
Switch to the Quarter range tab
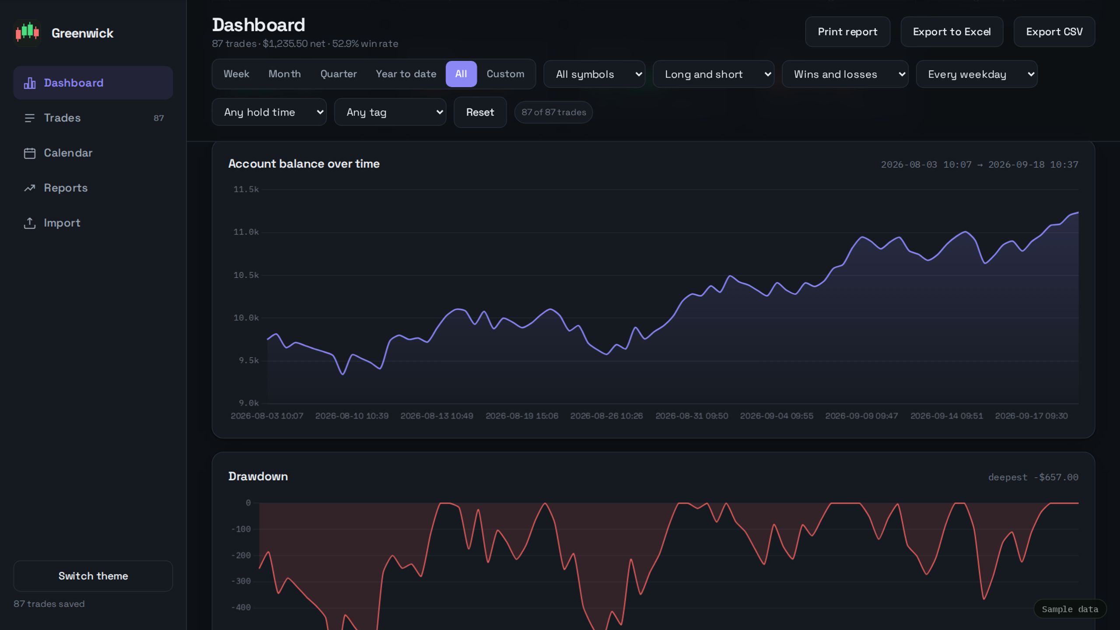pos(338,74)
